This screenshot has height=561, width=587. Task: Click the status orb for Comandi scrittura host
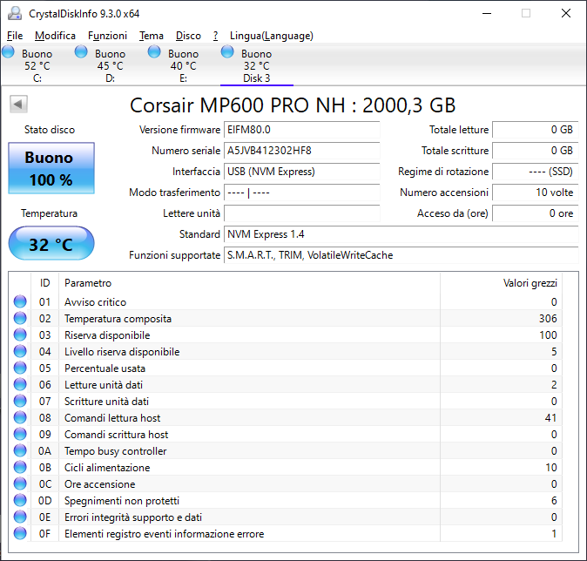pos(20,434)
